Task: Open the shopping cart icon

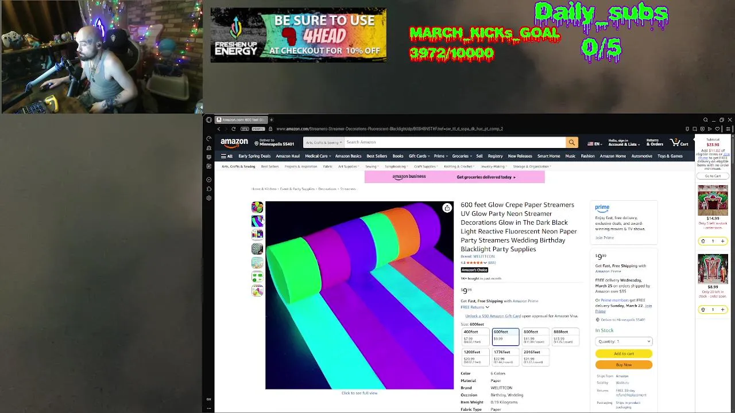Action: (x=679, y=142)
